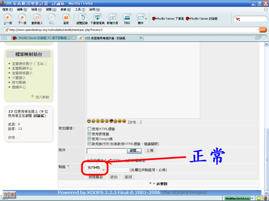This screenshot has height=201, width=269.
Task: Click the site favicon in address bar
Action: (x=7, y=30)
